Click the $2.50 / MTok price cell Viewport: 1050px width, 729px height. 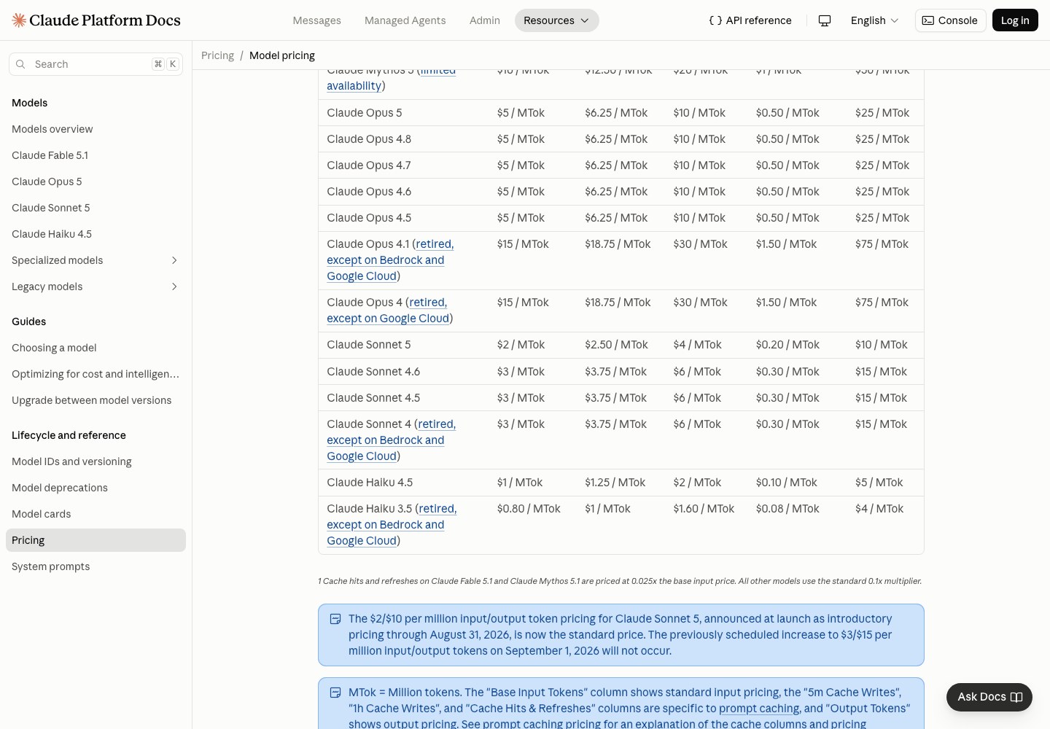click(616, 345)
